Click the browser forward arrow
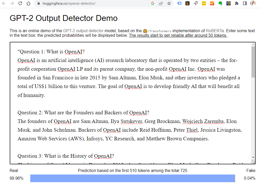Image resolution: width=261 pixels, height=186 pixels. pyautogui.click(x=12, y=3)
